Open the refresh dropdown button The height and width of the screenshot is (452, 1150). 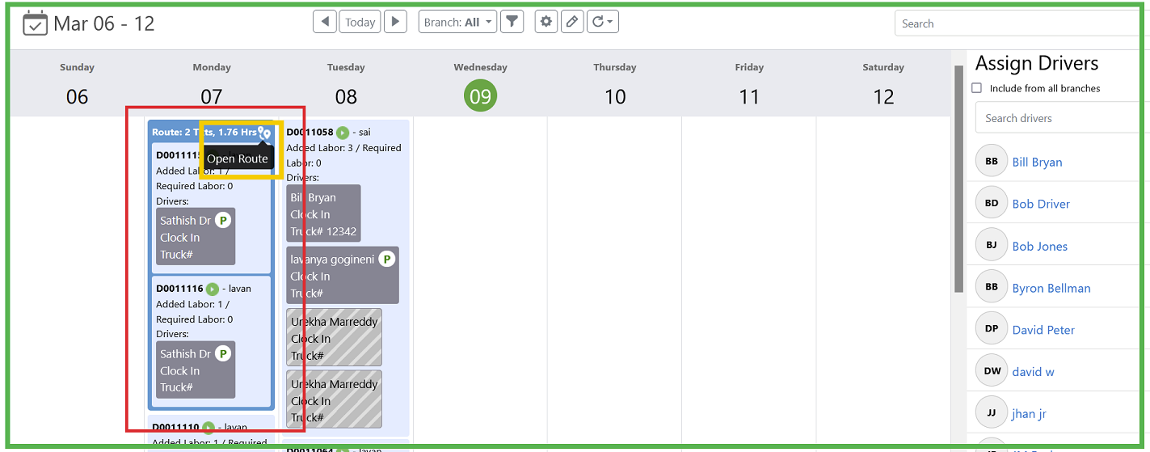point(602,22)
